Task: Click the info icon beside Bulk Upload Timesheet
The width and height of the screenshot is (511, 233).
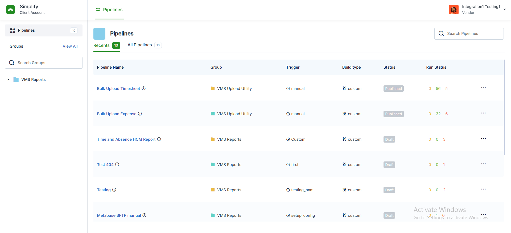Action: coord(143,89)
